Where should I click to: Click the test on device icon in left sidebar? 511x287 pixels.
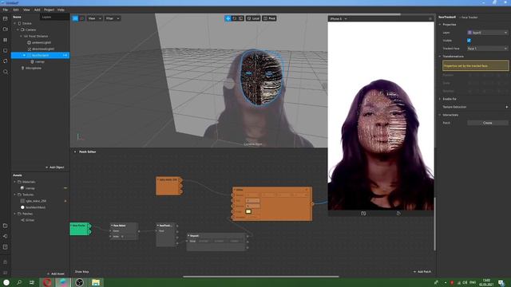click(6, 236)
